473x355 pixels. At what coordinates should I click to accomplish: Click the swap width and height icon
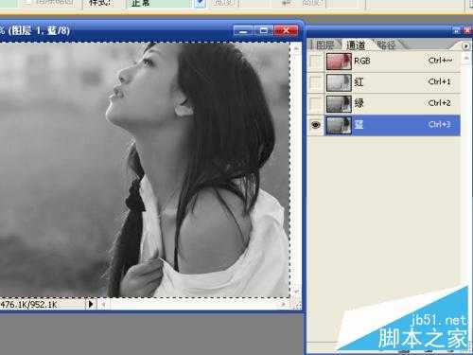point(287,3)
